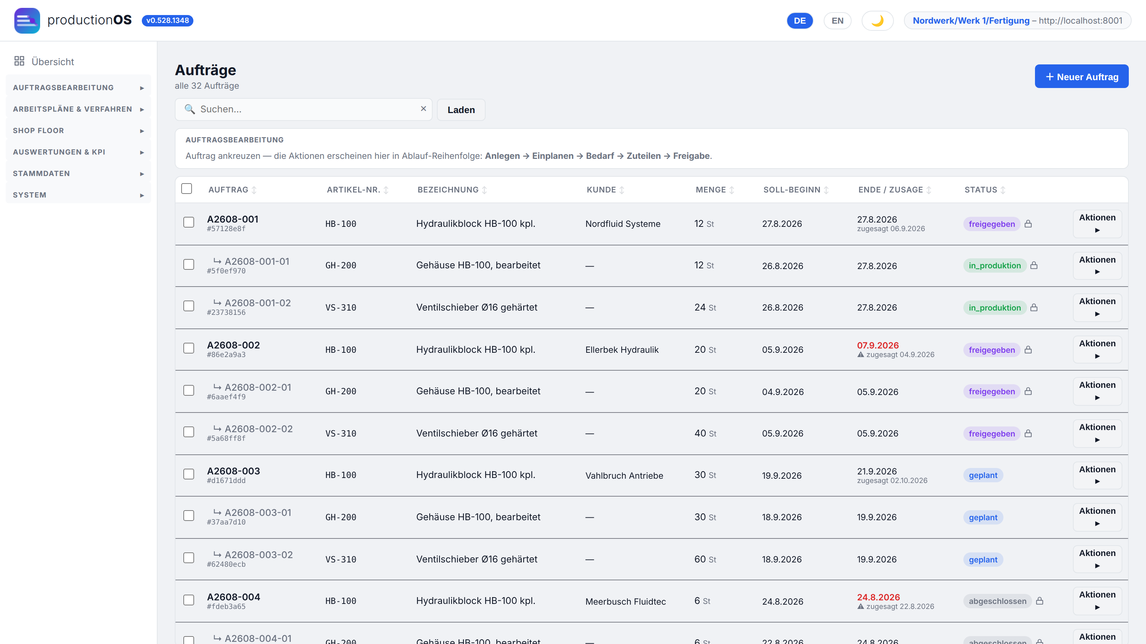1146x644 pixels.
Task: Expand Arbeitspläne & Verfahren section
Action: pos(78,109)
